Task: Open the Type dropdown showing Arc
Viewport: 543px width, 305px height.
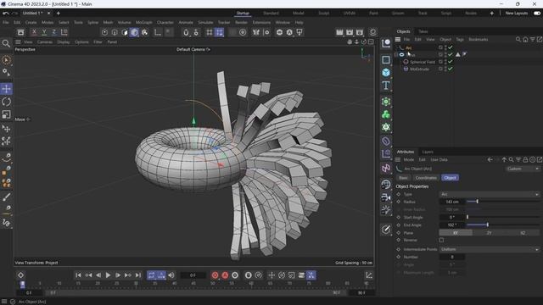Action: 490,194
